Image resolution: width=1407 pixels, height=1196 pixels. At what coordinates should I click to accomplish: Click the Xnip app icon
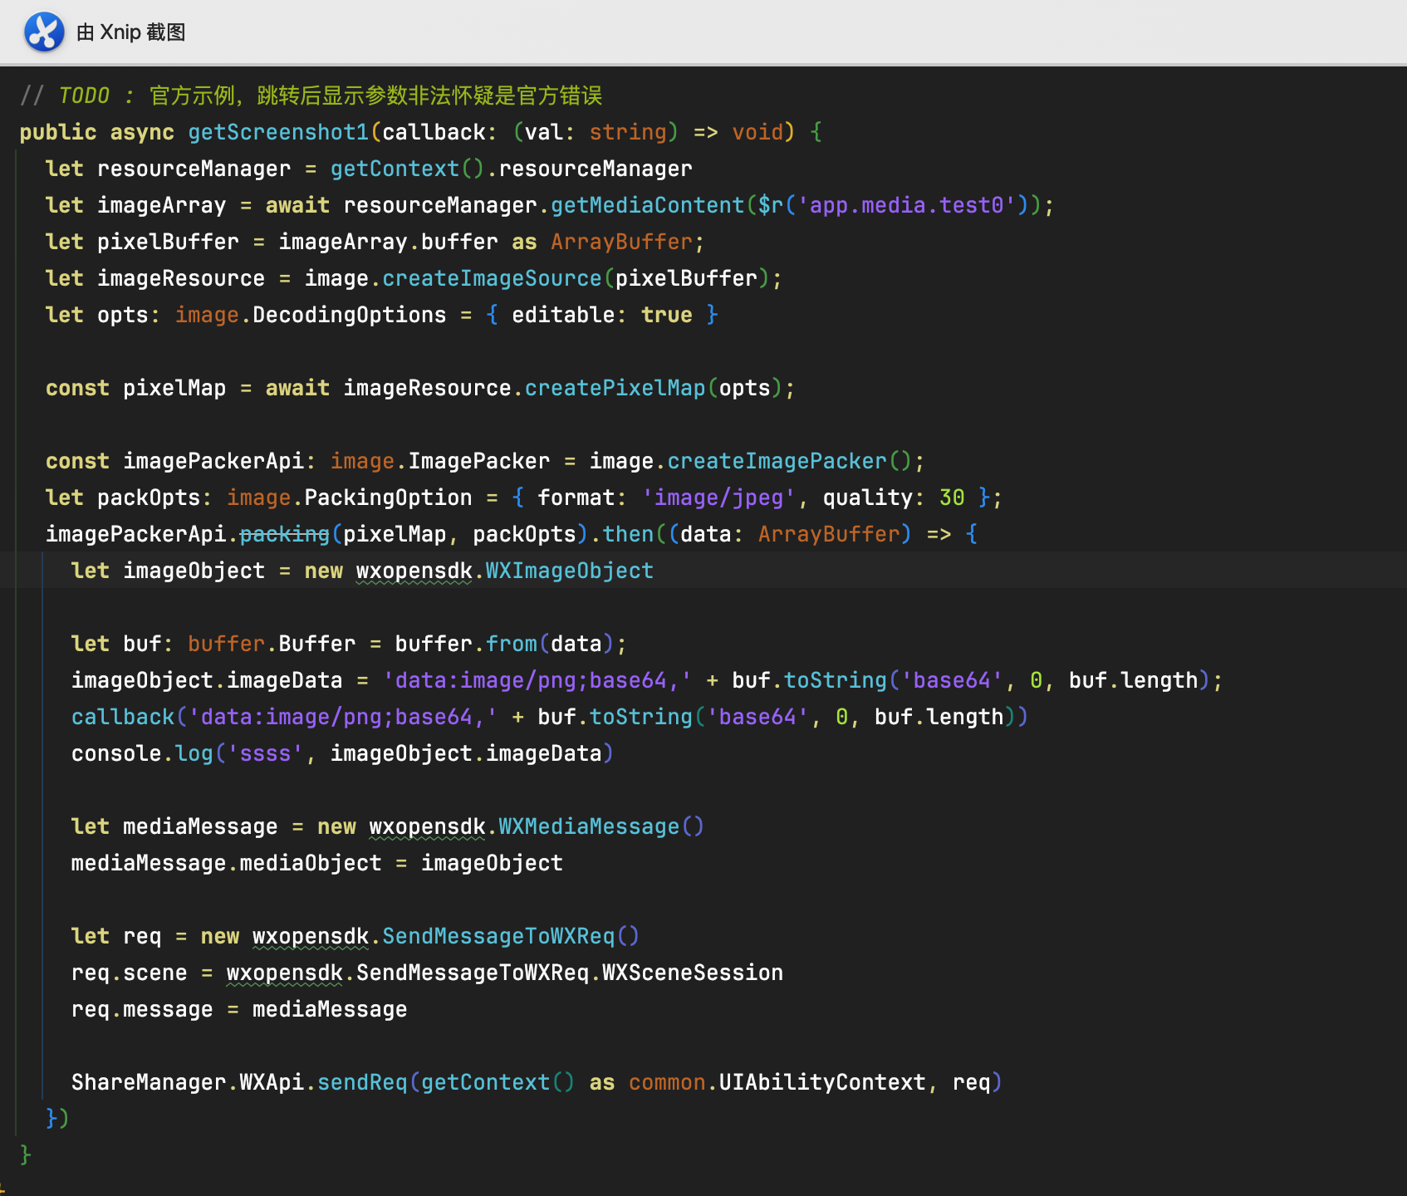coord(44,32)
